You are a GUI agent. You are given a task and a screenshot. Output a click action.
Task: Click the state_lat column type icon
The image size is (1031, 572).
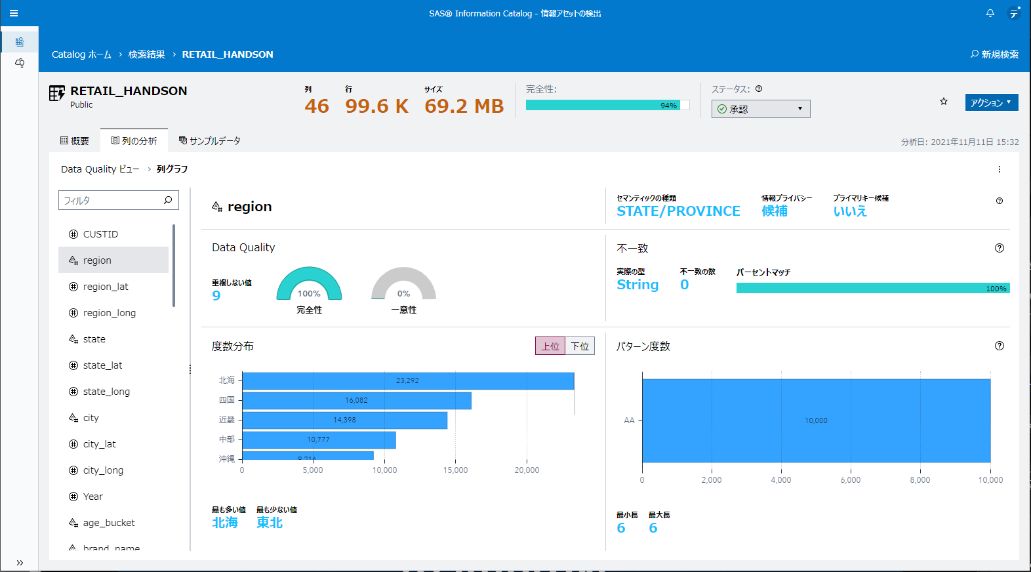[73, 365]
